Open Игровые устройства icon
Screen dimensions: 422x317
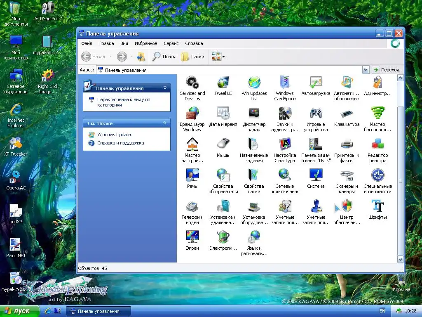pyautogui.click(x=316, y=119)
